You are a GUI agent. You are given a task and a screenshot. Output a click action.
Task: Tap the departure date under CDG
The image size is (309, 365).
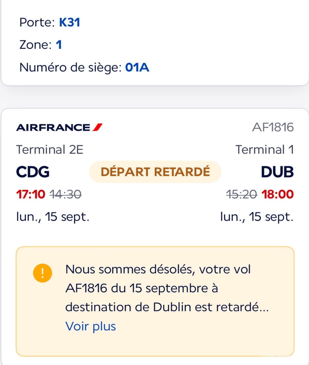[x=53, y=217]
